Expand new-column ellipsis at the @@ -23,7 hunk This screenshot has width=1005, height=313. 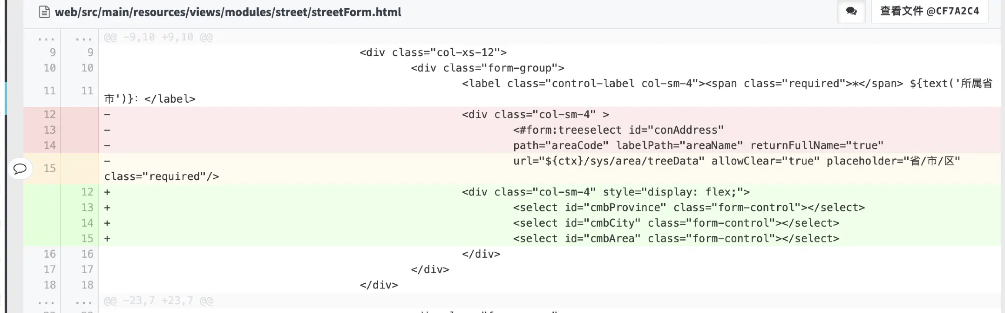click(x=83, y=301)
